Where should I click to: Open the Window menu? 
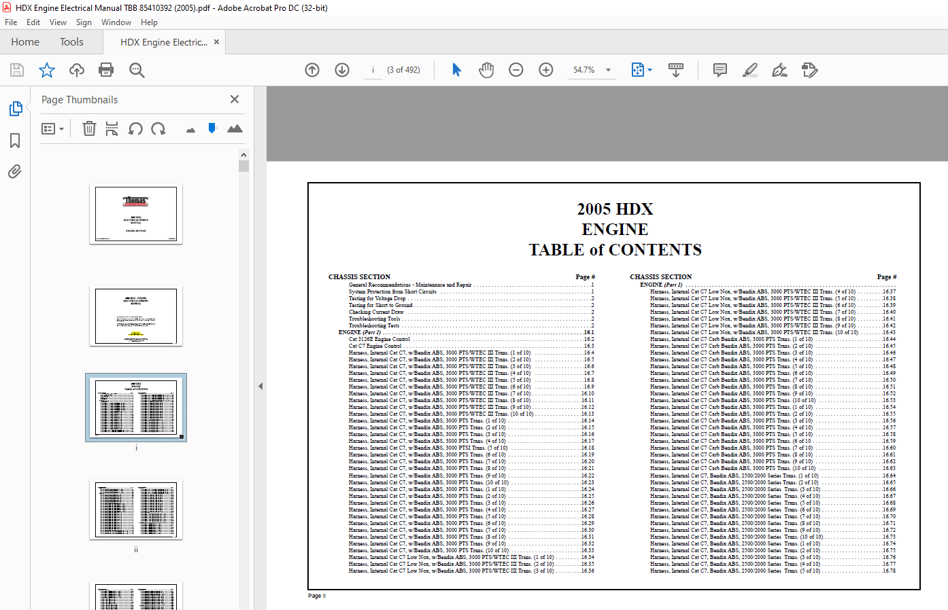[116, 22]
